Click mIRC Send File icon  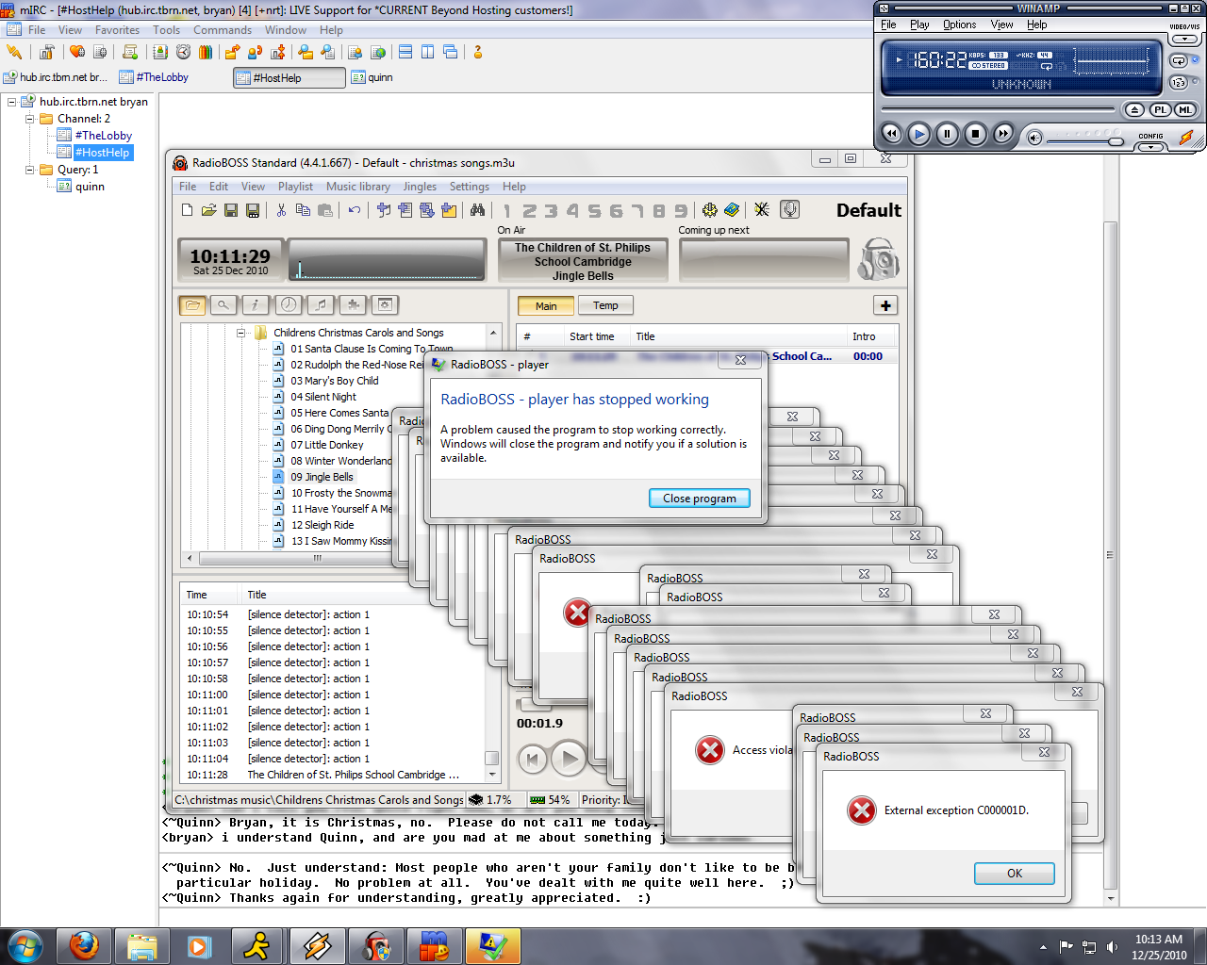tap(232, 52)
